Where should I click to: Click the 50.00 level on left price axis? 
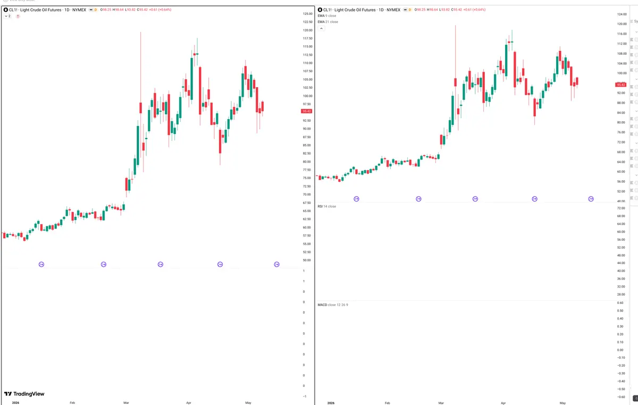point(307,260)
